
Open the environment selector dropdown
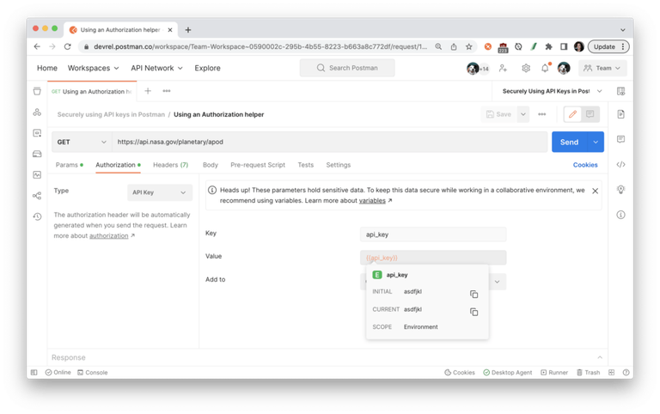pyautogui.click(x=552, y=91)
